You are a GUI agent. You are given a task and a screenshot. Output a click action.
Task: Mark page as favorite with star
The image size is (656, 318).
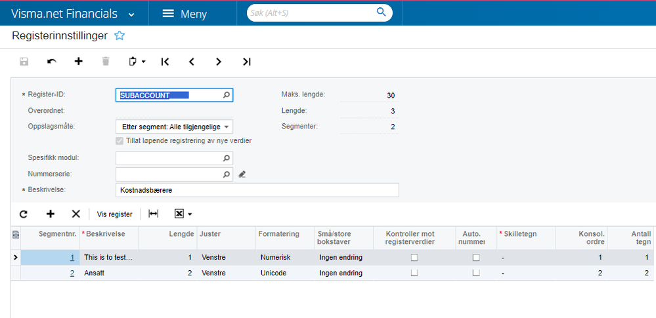click(x=120, y=35)
